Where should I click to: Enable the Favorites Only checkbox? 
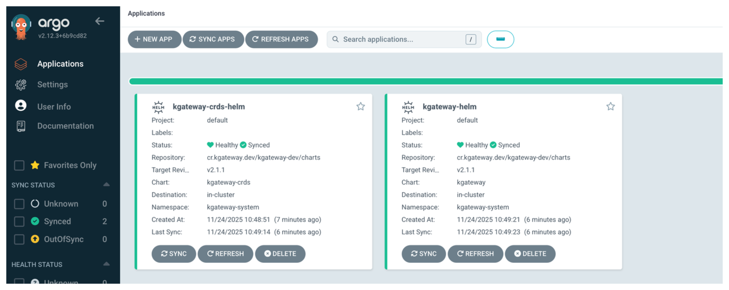pyautogui.click(x=19, y=165)
